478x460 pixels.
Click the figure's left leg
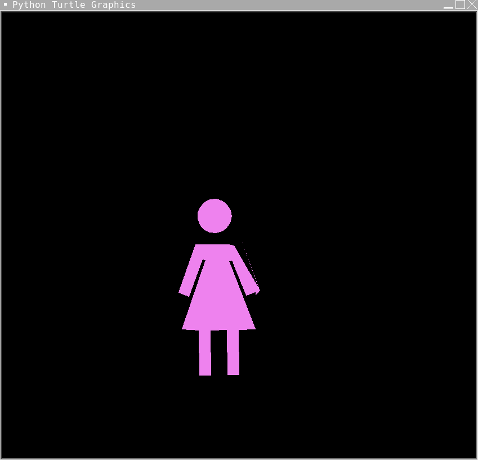[205, 352]
